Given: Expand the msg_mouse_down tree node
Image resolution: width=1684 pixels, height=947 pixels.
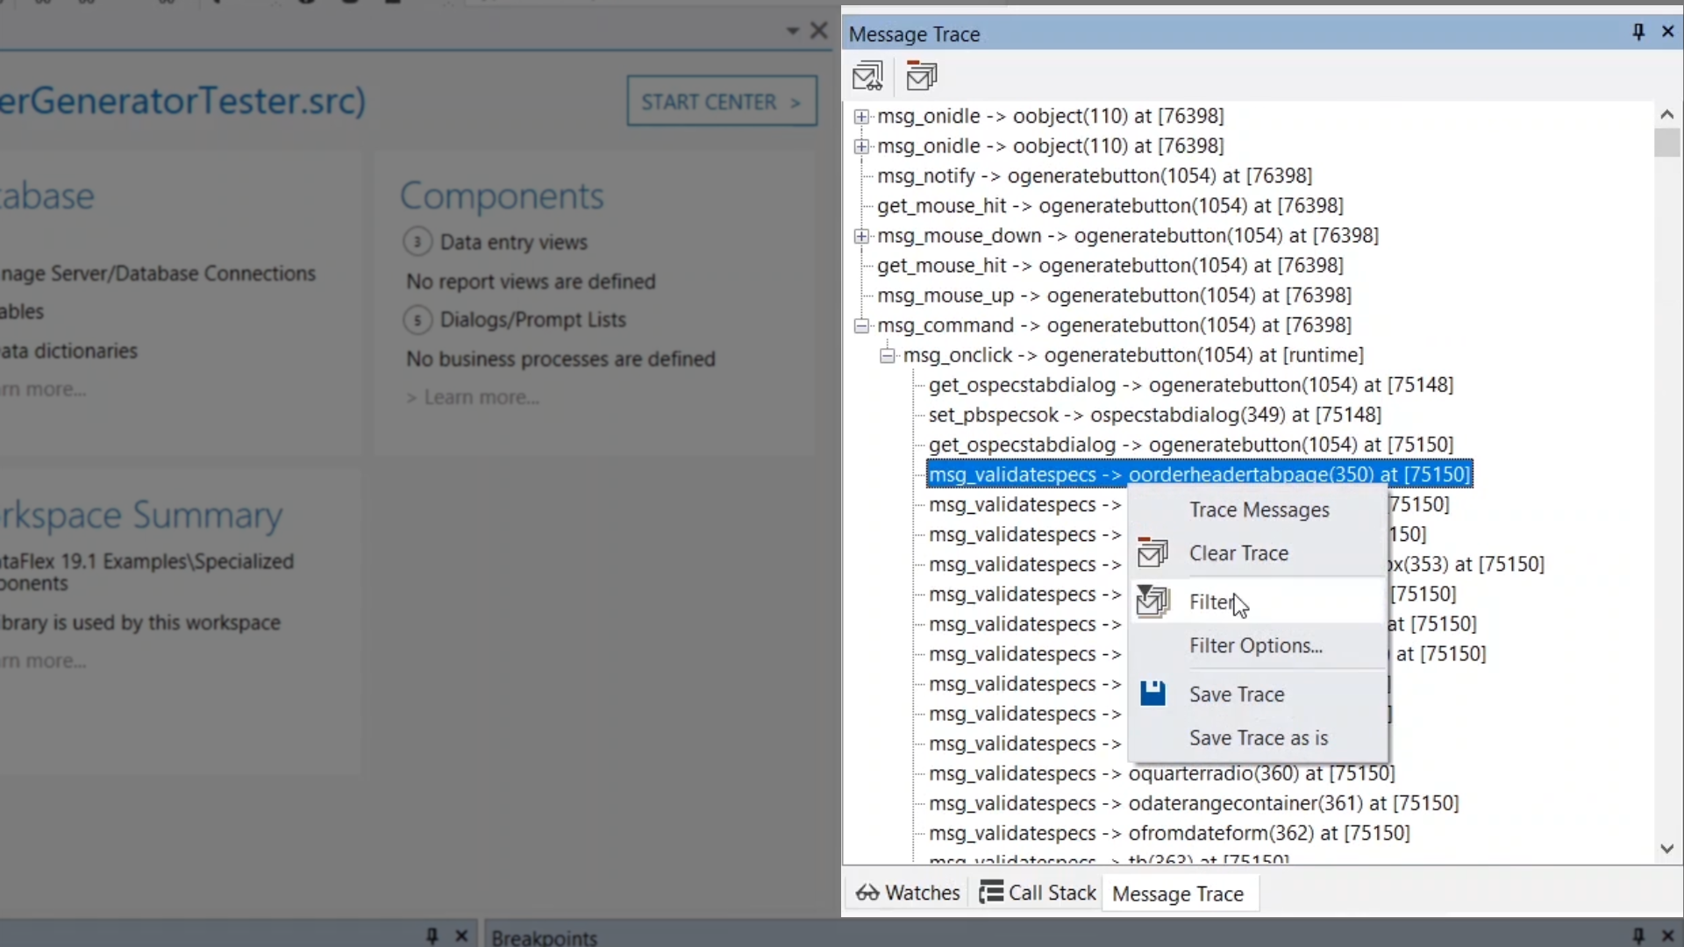Looking at the screenshot, I should 861,236.
